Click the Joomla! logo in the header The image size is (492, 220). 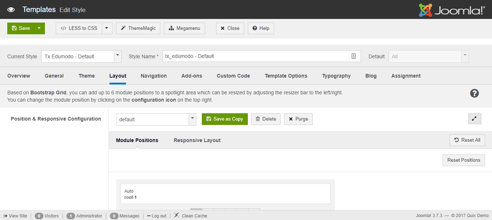click(x=452, y=10)
